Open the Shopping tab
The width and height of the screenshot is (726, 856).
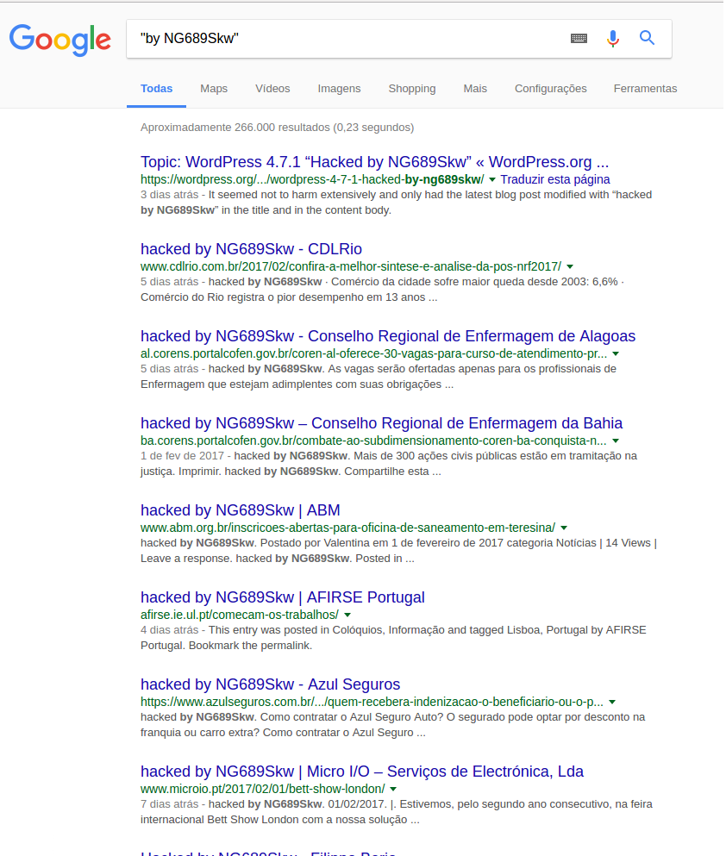(x=411, y=89)
